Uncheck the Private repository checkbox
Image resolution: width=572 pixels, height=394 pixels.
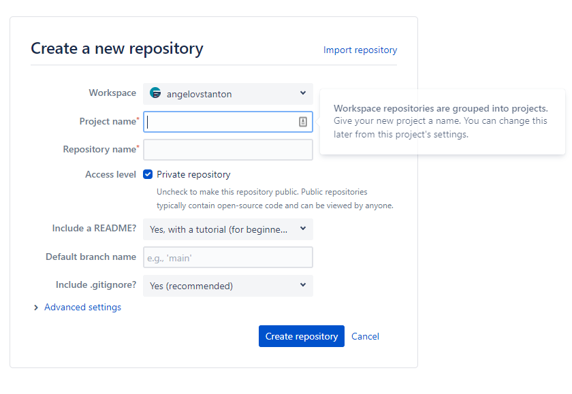pos(148,174)
